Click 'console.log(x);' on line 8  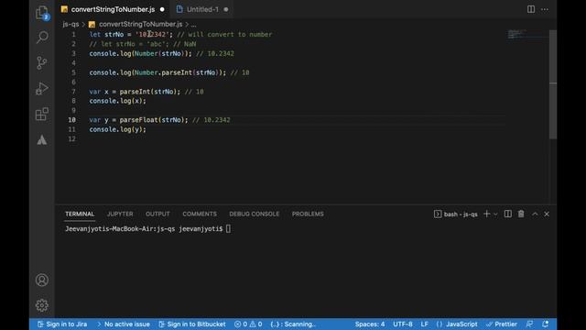coord(118,101)
